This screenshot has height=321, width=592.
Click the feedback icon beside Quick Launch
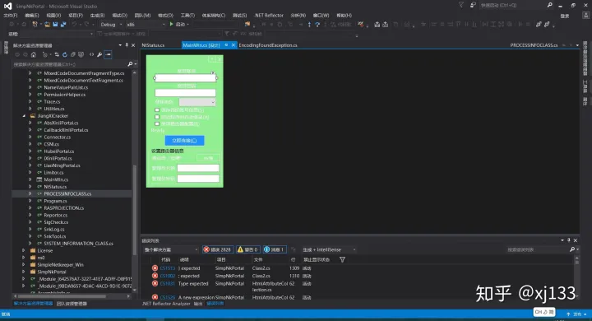click(473, 5)
